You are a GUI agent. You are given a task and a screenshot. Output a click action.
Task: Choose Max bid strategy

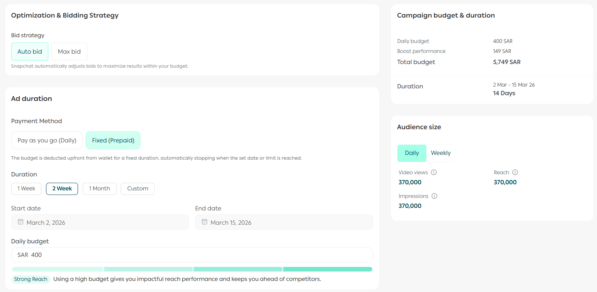(69, 52)
